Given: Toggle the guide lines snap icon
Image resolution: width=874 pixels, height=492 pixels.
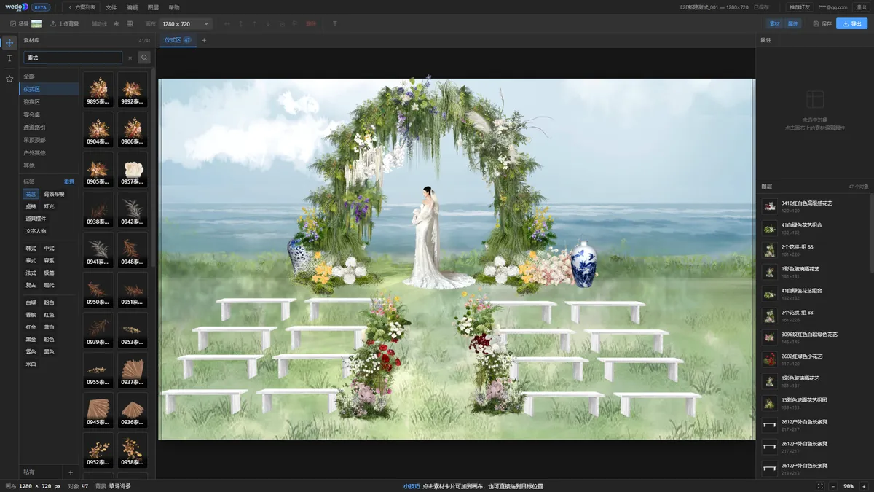Looking at the screenshot, I should pyautogui.click(x=116, y=24).
